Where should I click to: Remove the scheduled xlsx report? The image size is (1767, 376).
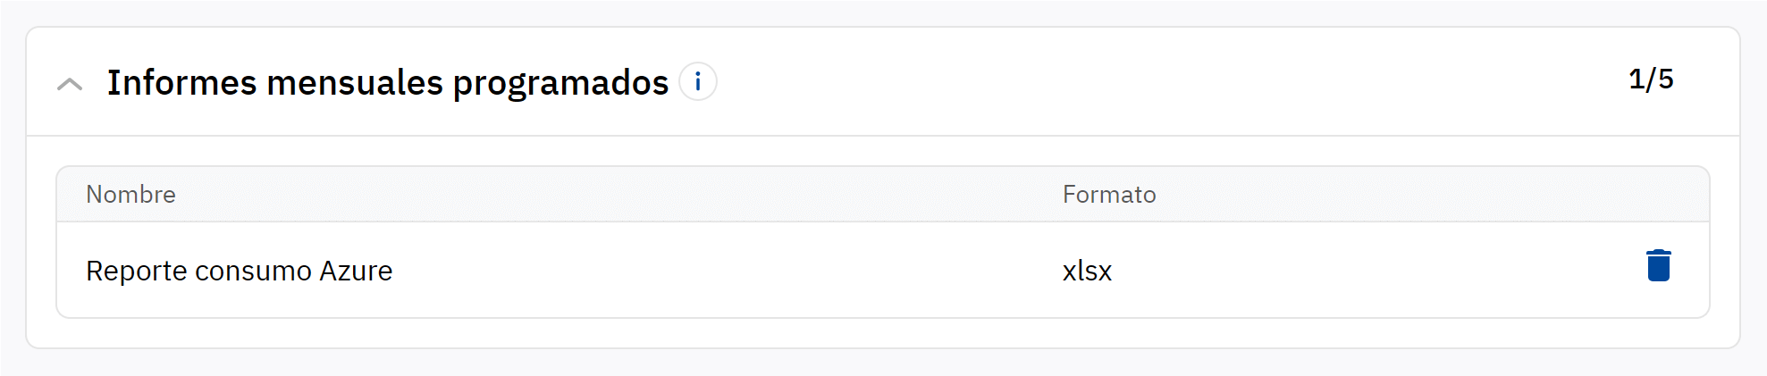[1658, 266]
